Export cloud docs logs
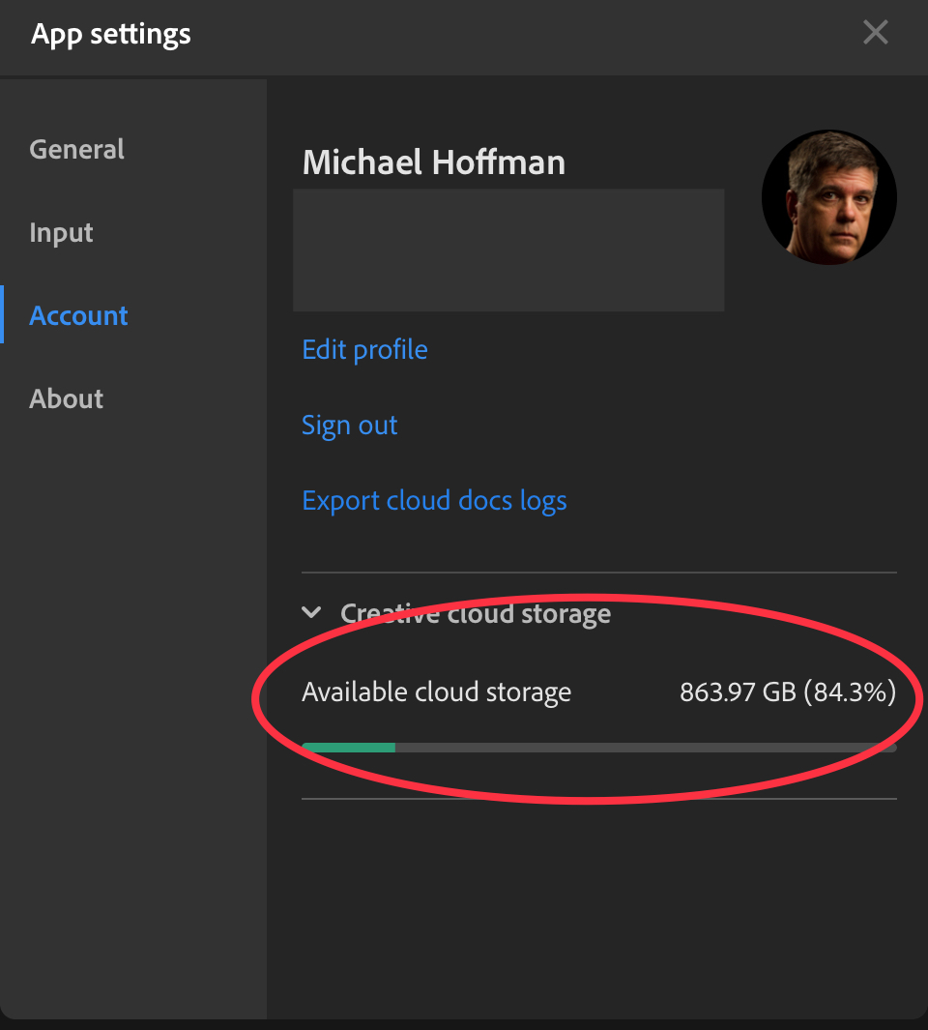The height and width of the screenshot is (1030, 928). click(x=434, y=500)
